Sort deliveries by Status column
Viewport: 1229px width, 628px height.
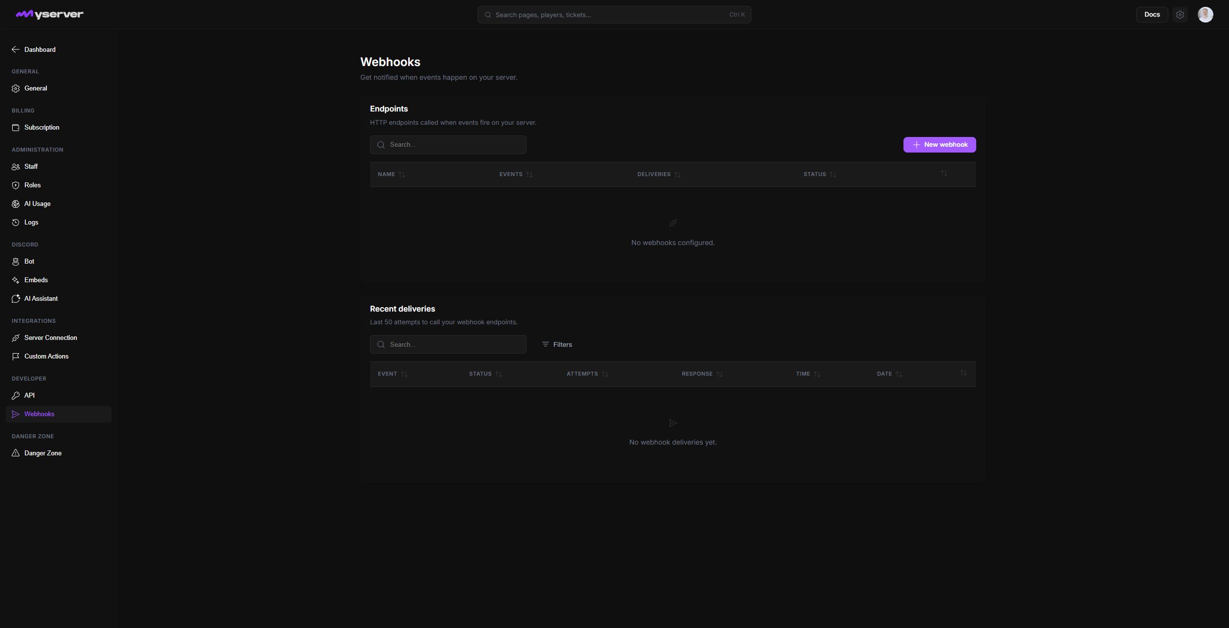[485, 374]
